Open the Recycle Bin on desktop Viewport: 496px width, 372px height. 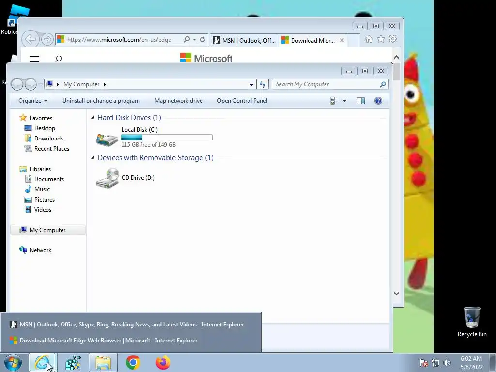tap(472, 322)
